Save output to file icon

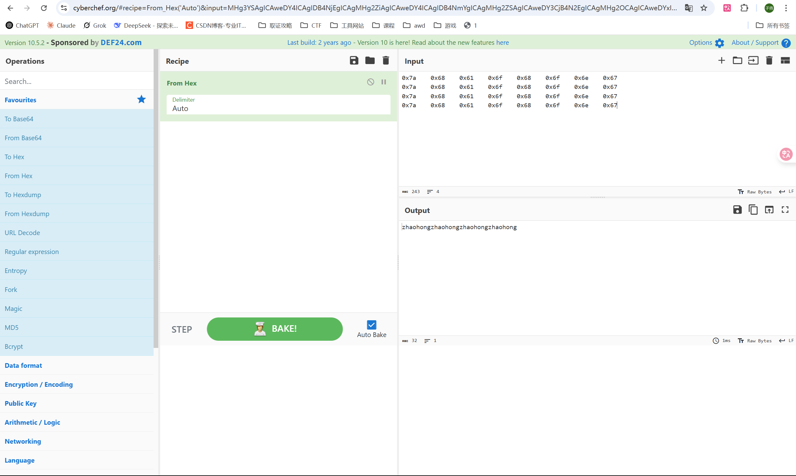coord(737,210)
